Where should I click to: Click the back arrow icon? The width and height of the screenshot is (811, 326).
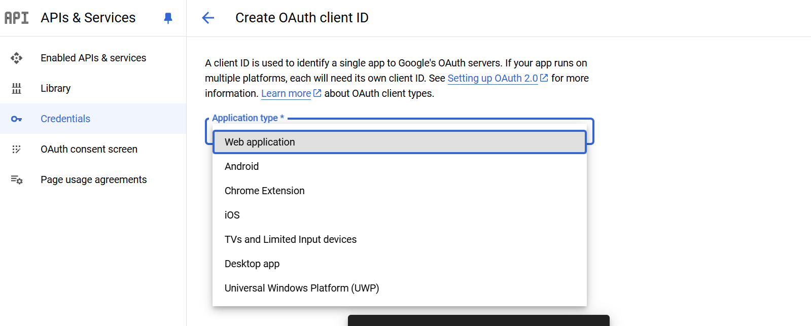tap(208, 18)
